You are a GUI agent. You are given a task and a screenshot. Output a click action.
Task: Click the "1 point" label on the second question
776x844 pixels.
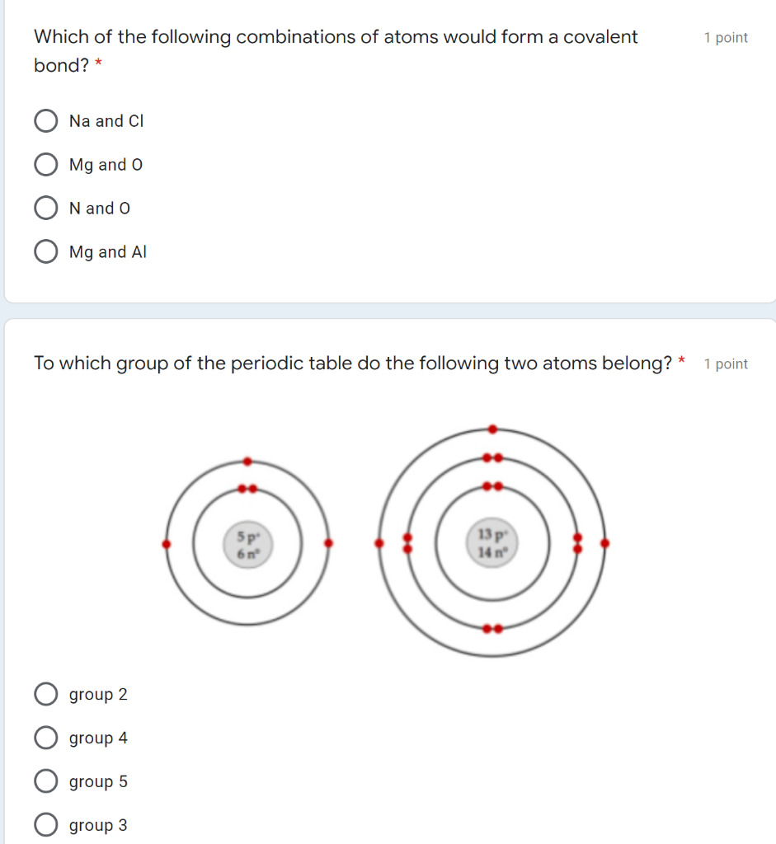tap(726, 363)
